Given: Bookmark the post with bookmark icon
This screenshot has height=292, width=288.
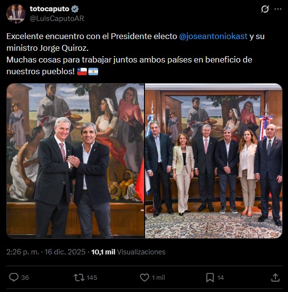Looking at the screenshot, I should 210,277.
